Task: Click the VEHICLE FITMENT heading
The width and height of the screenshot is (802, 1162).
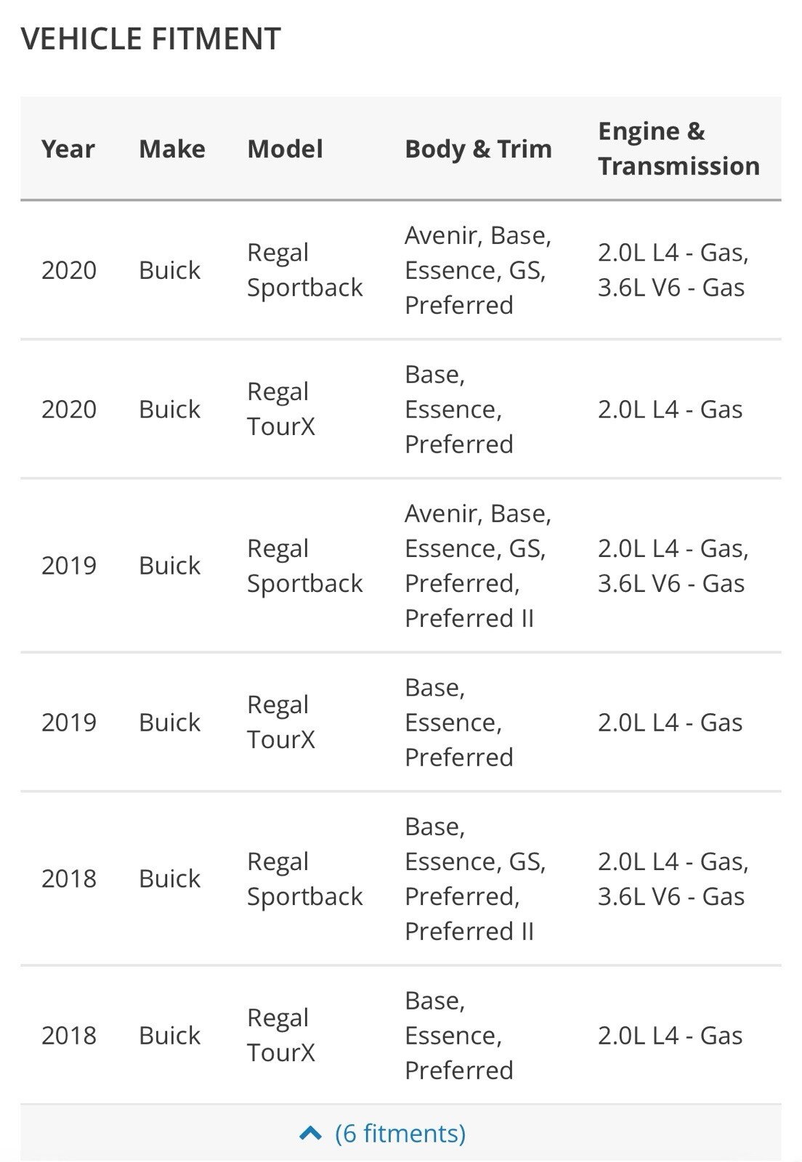Action: tap(151, 38)
